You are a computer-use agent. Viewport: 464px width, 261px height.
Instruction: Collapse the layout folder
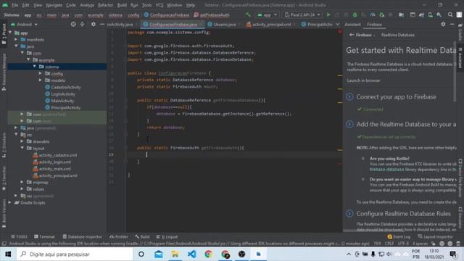[22, 148]
